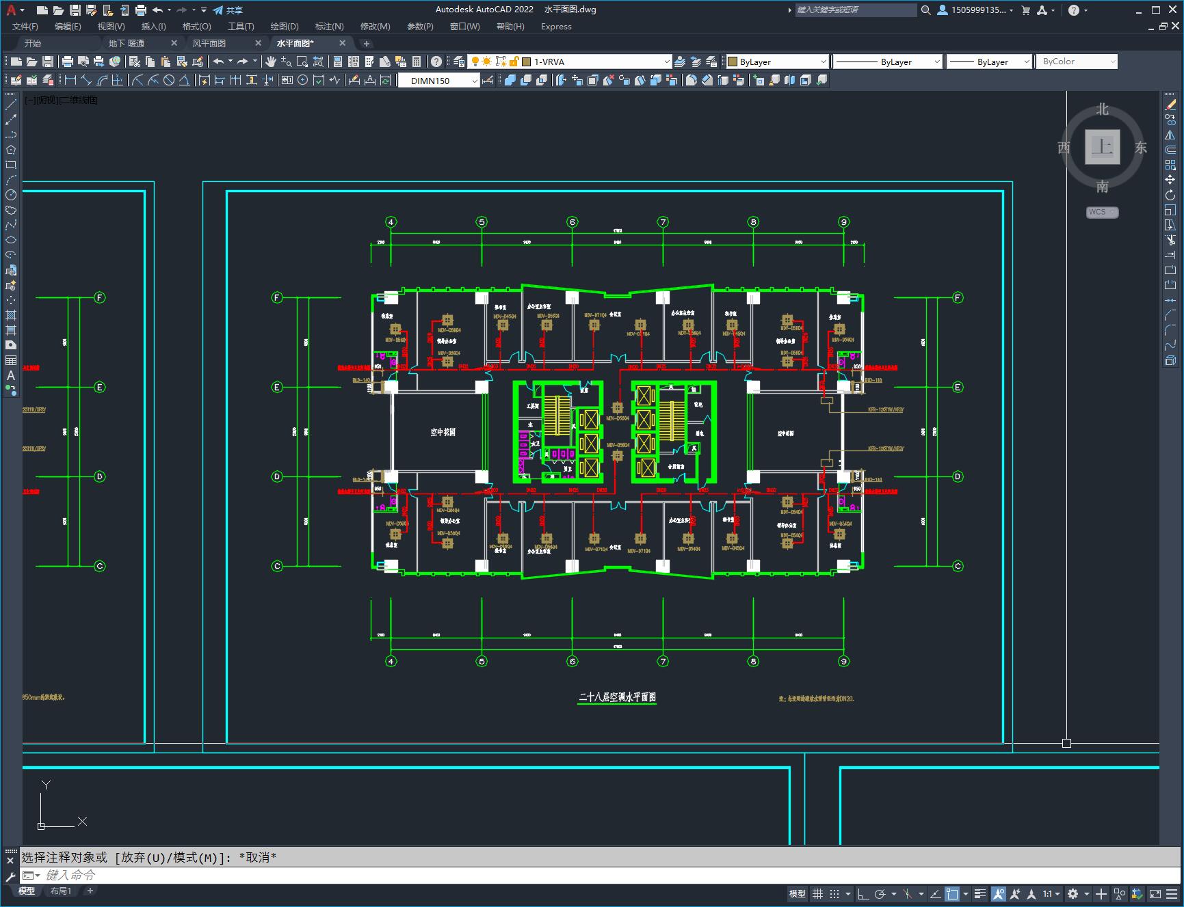
Task: Open the 文件(F) menu
Action: tap(25, 26)
